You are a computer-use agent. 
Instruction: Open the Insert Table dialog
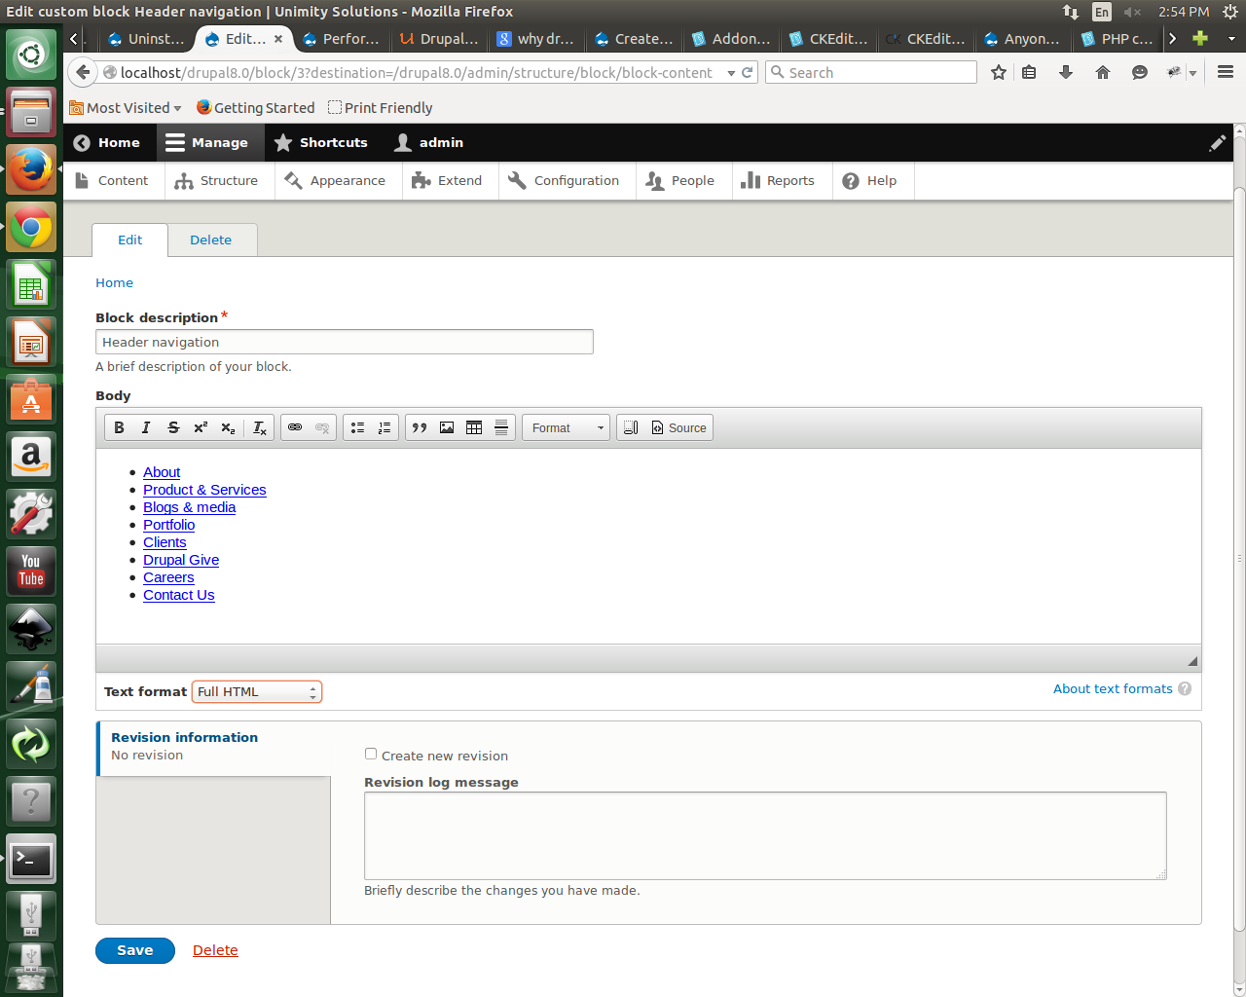click(474, 427)
